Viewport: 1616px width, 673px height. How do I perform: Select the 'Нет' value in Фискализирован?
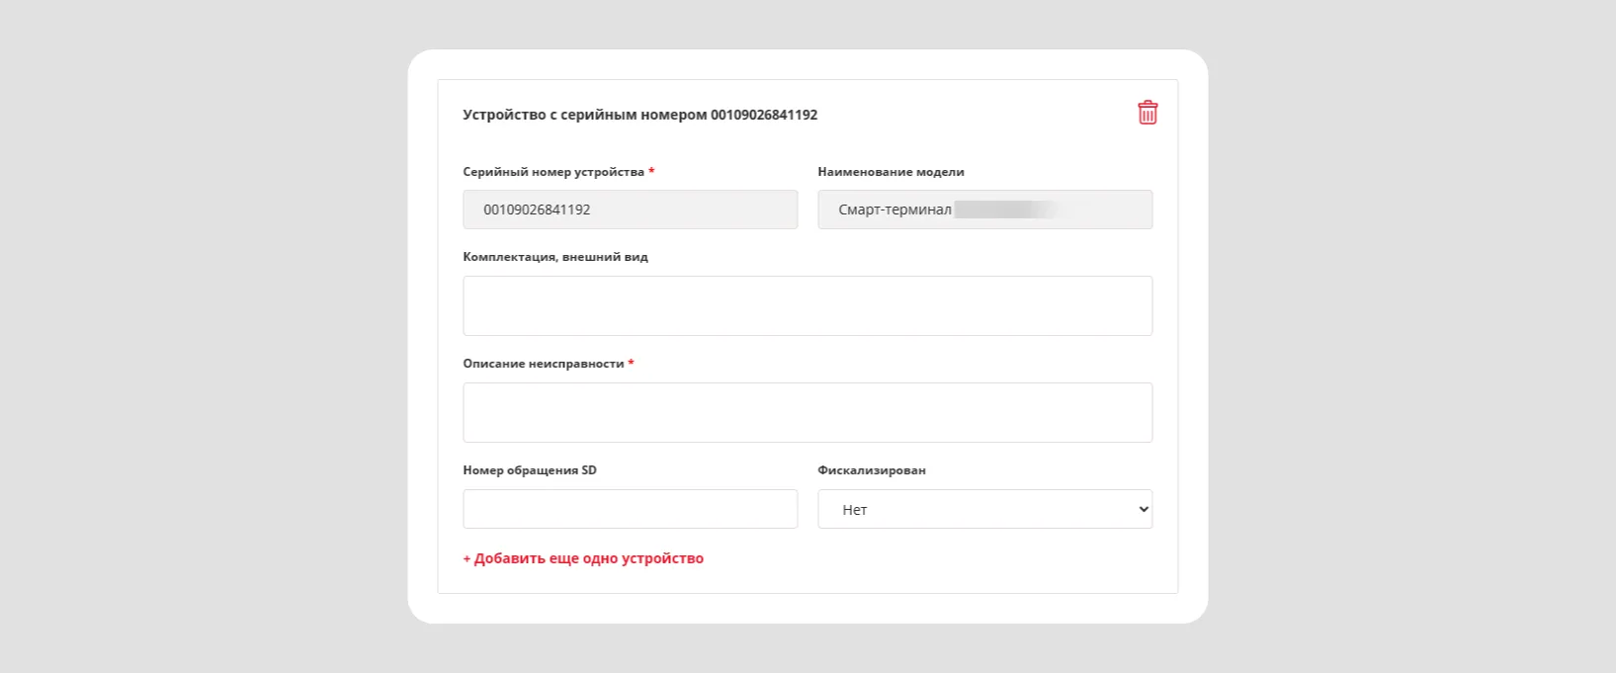pyautogui.click(x=855, y=510)
